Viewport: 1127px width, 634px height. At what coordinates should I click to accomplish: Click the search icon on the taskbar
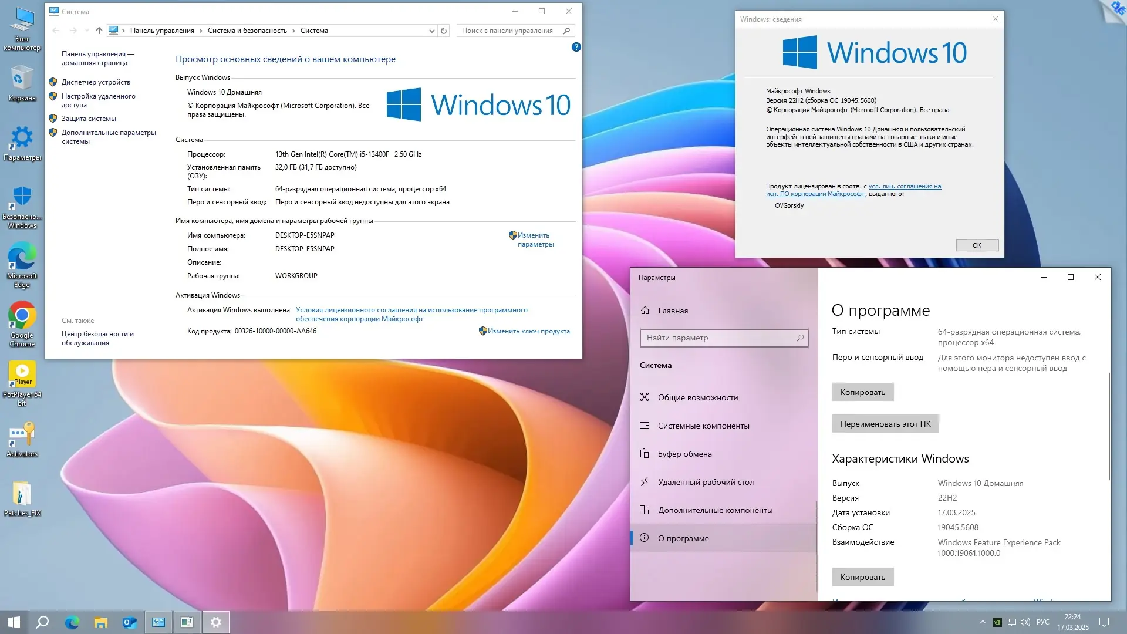41,622
